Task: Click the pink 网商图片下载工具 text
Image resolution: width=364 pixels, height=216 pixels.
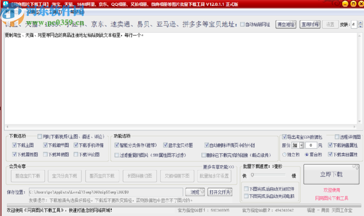Action: coord(331,198)
